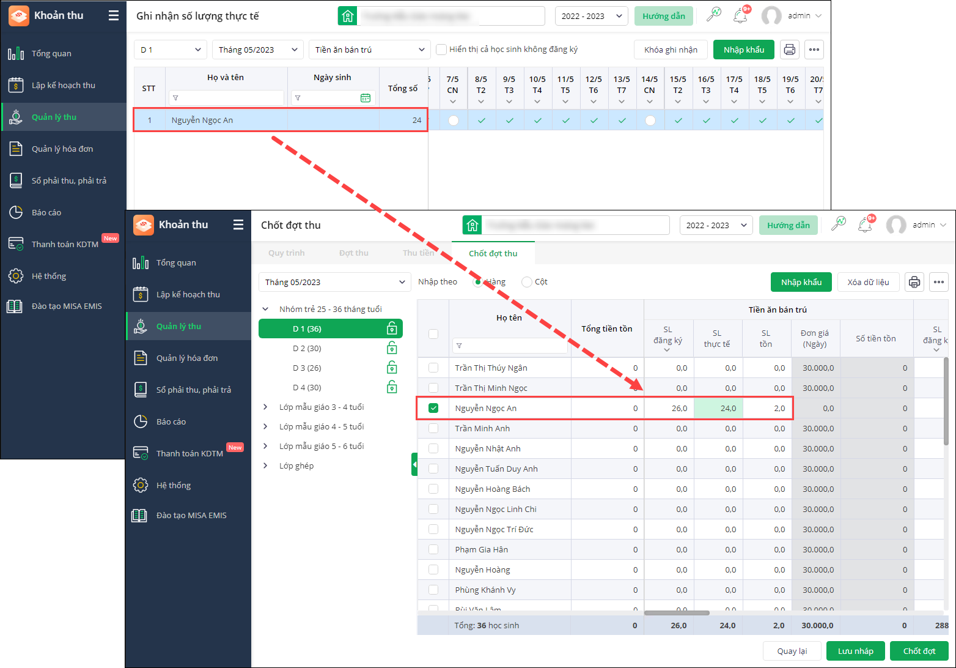This screenshot has height=668, width=956.
Task: Click the lock icon on class D 1 (36)
Action: [x=392, y=329]
